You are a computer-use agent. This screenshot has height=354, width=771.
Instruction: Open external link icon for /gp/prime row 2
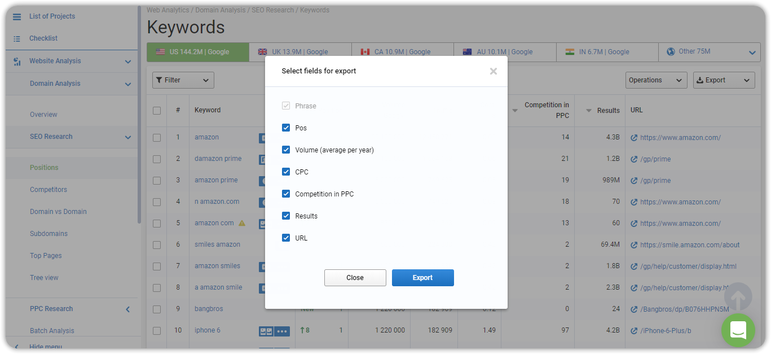click(x=634, y=159)
